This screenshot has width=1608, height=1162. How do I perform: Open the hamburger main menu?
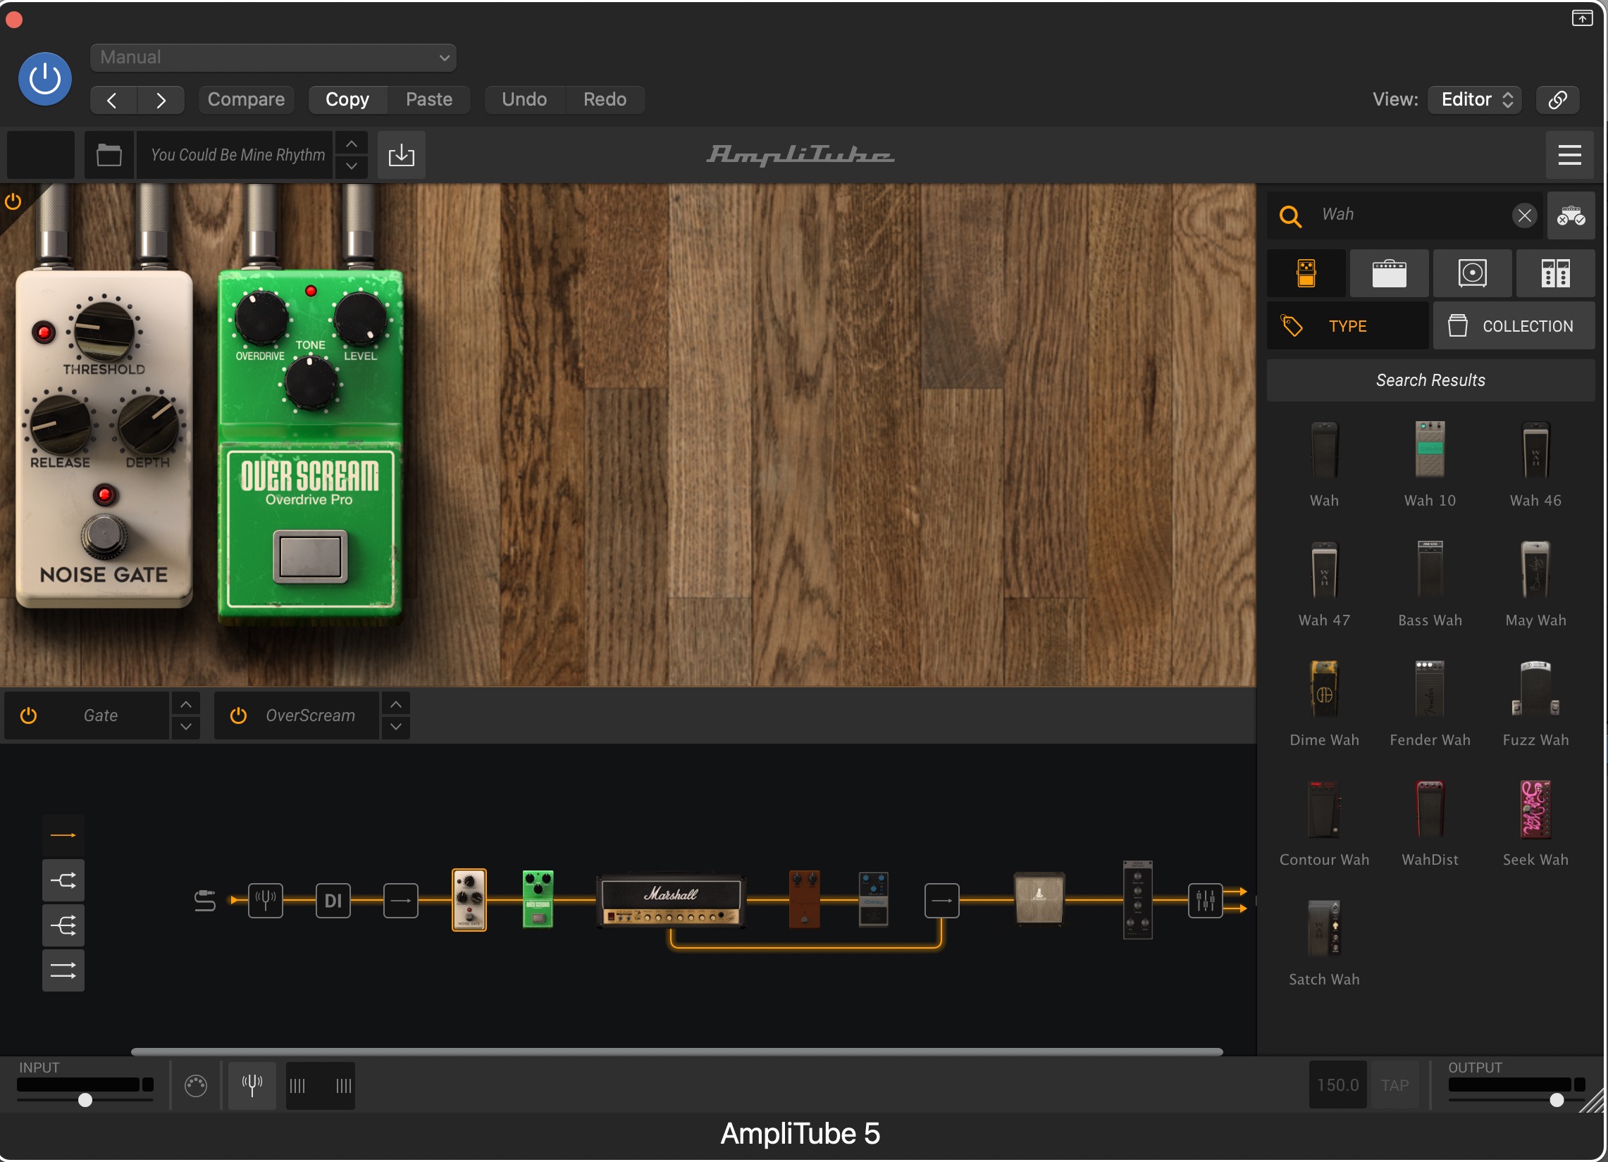point(1570,154)
